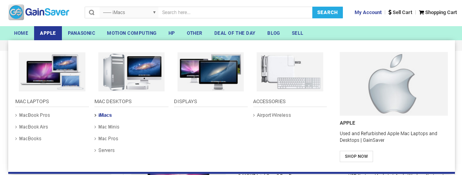The image size is (462, 175).
Task: Open MacBook Airs link
Action: 34,127
